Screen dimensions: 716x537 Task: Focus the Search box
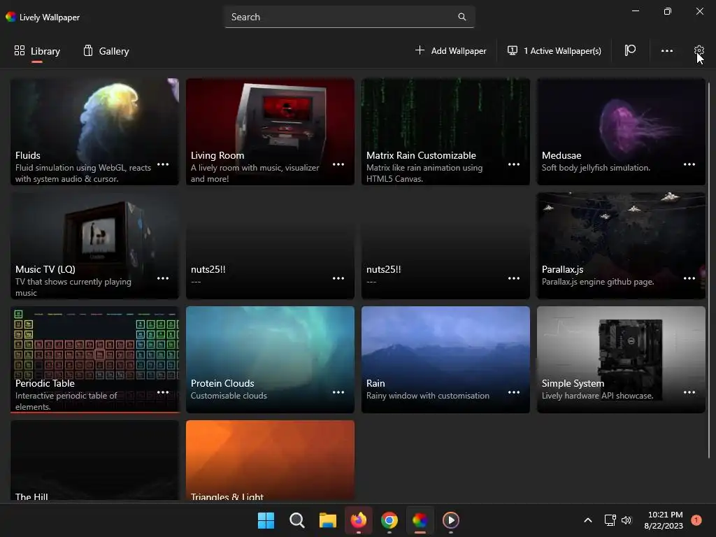point(350,17)
